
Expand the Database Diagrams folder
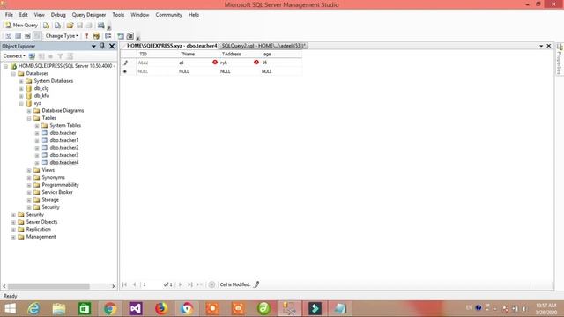pyautogui.click(x=29, y=111)
